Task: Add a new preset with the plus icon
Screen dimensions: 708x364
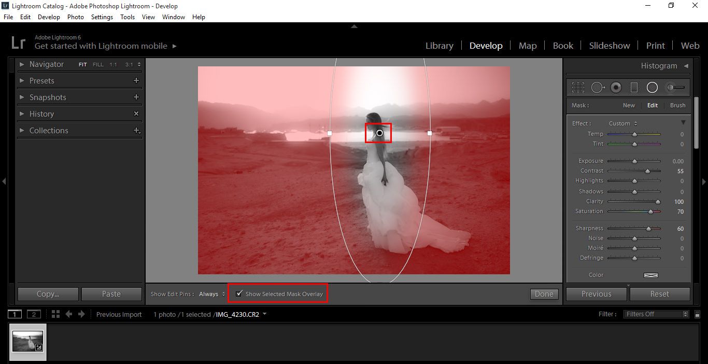Action: [136, 80]
